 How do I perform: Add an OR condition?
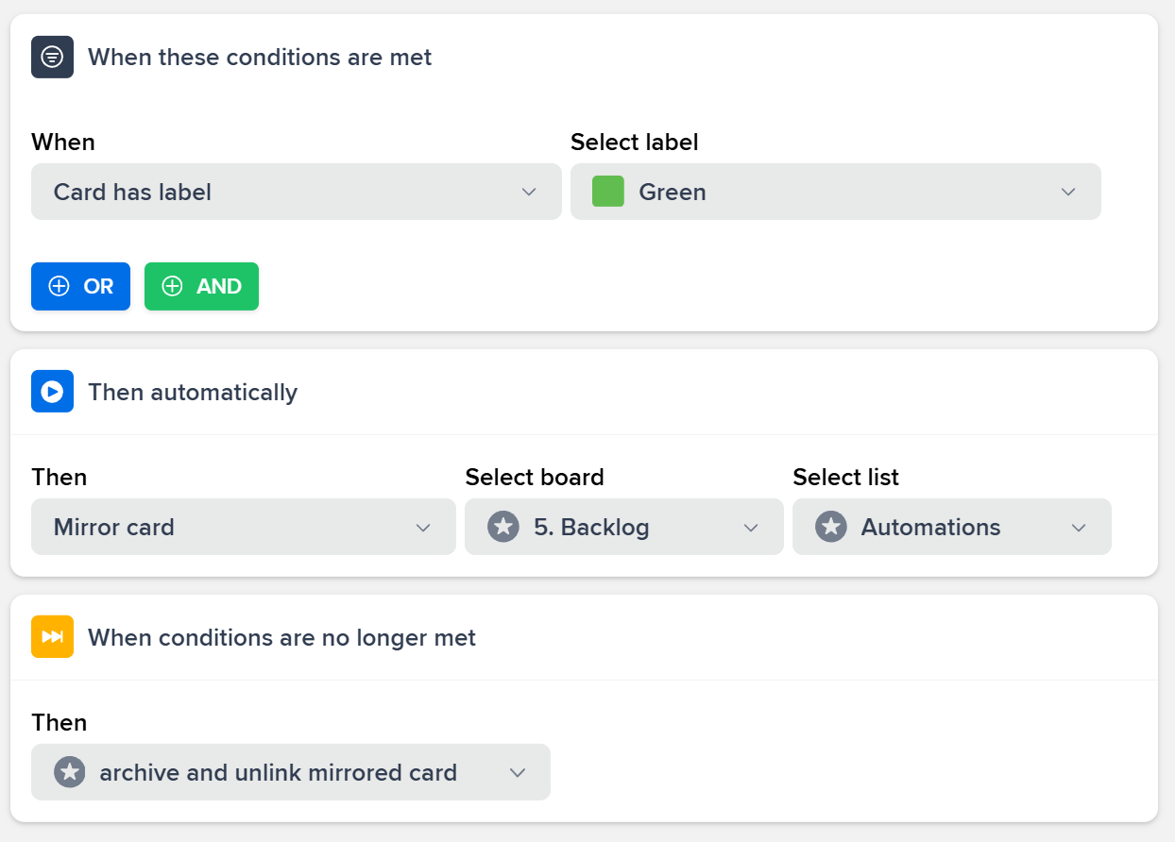point(80,286)
